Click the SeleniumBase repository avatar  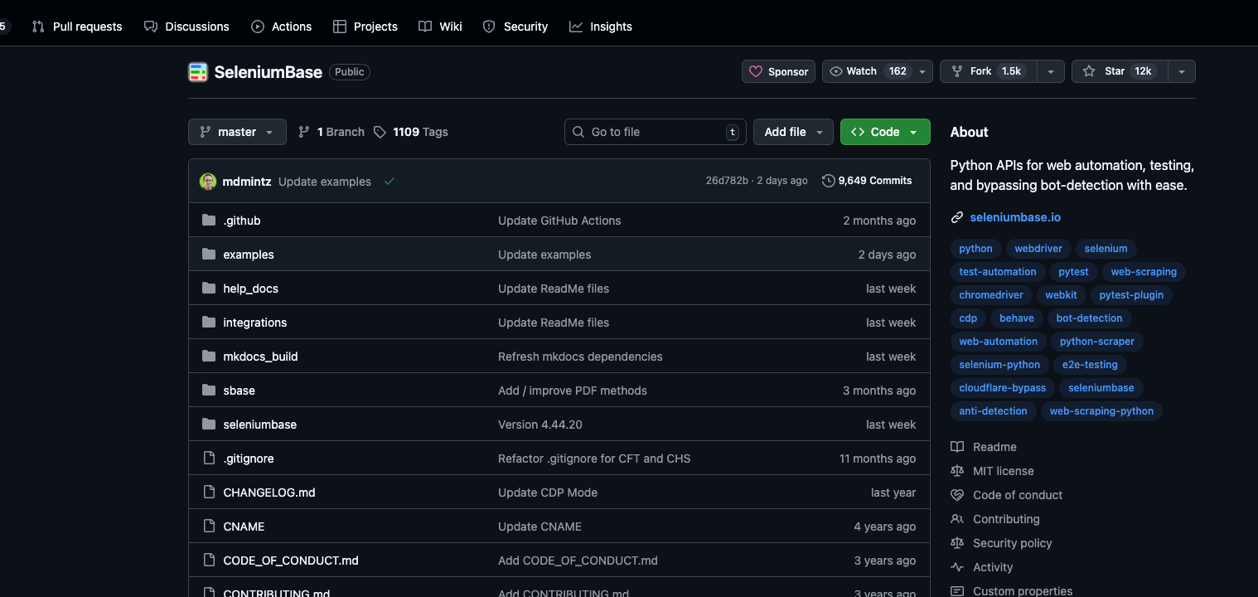[x=197, y=72]
